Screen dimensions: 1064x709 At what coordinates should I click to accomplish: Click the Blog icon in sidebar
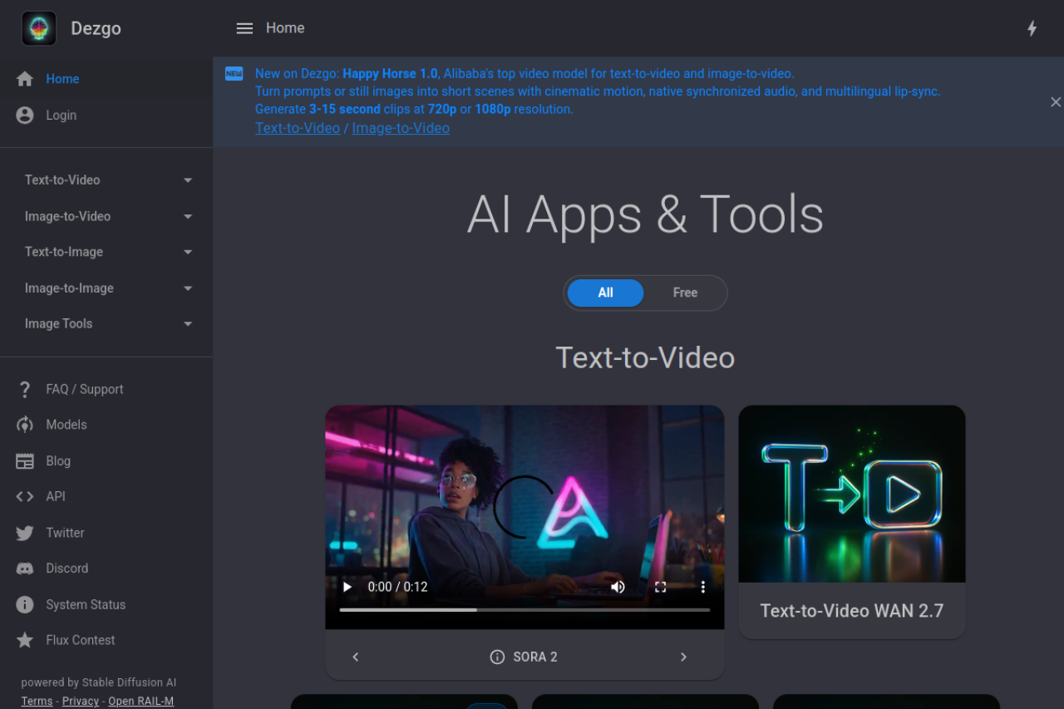pos(25,461)
